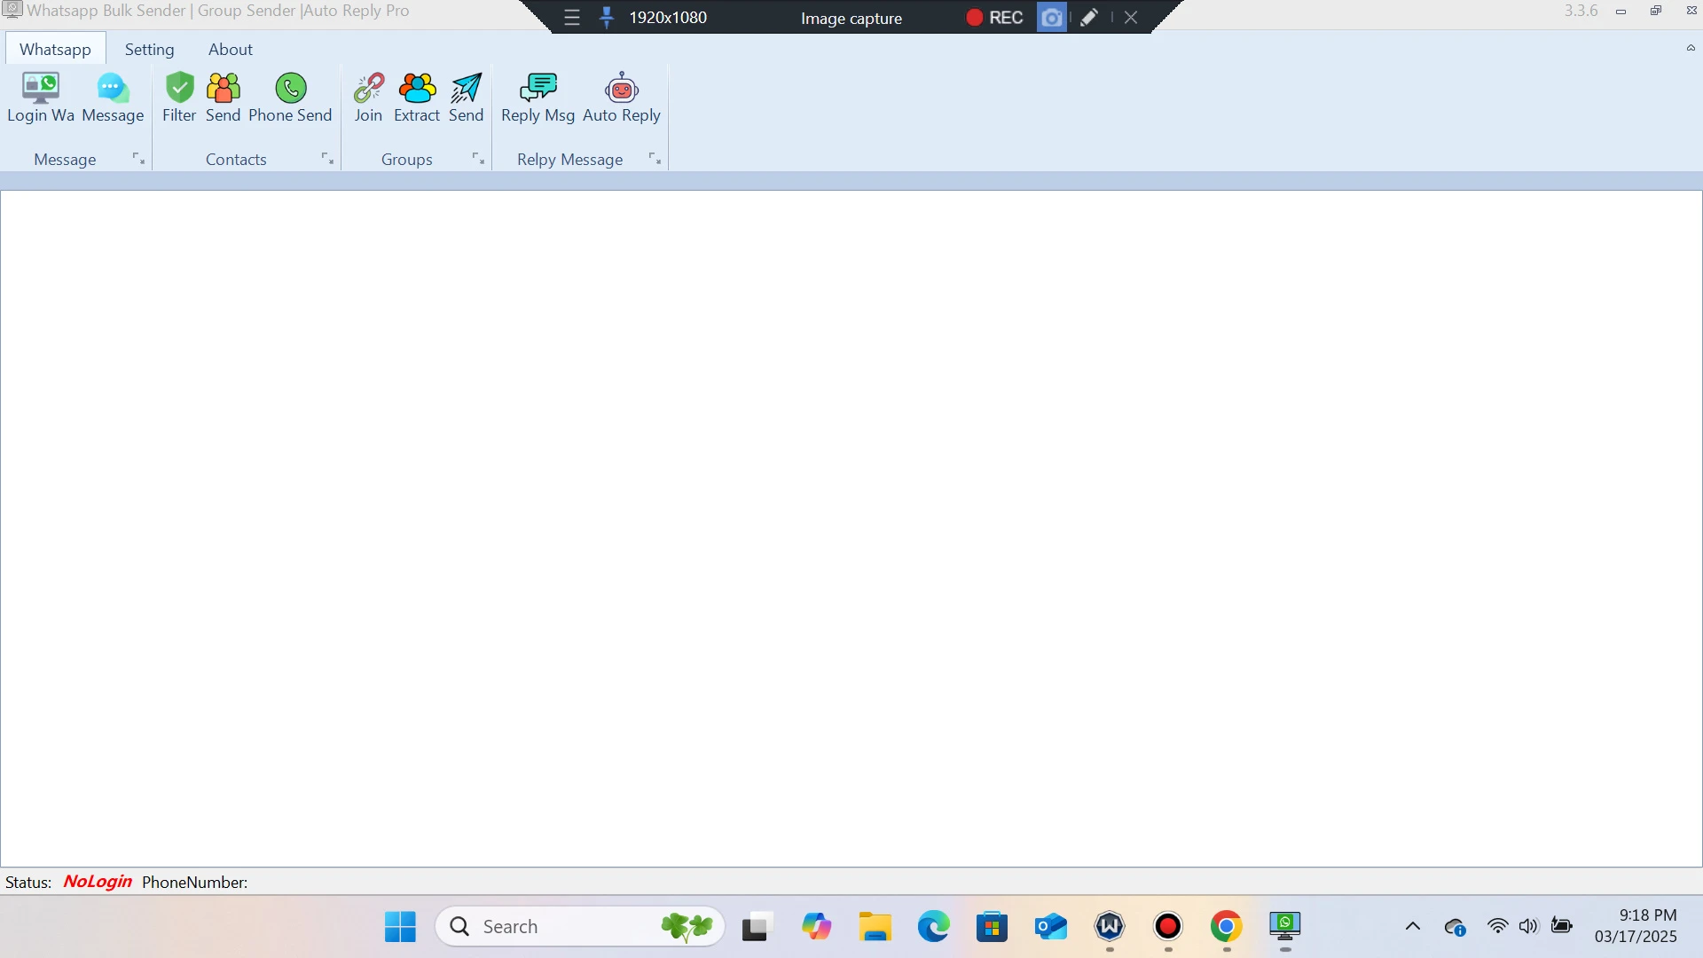Screen dimensions: 1703x958
Task: Expand the Contacts group dialog launcher
Action: 327,159
